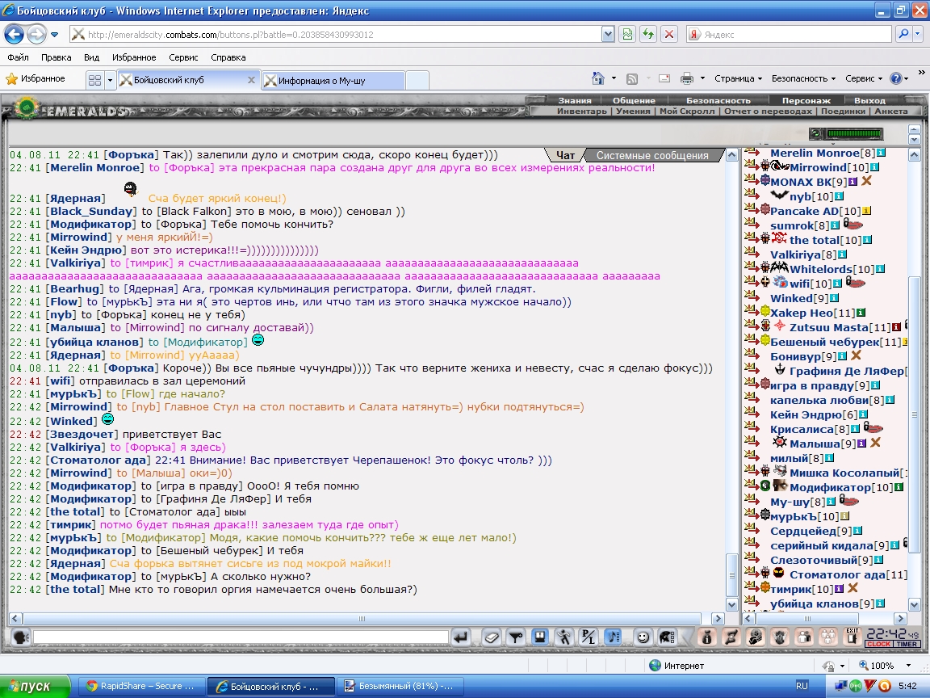Viewport: 930px width, 698px height.
Task: Click the green health bar indicator
Action: (854, 133)
